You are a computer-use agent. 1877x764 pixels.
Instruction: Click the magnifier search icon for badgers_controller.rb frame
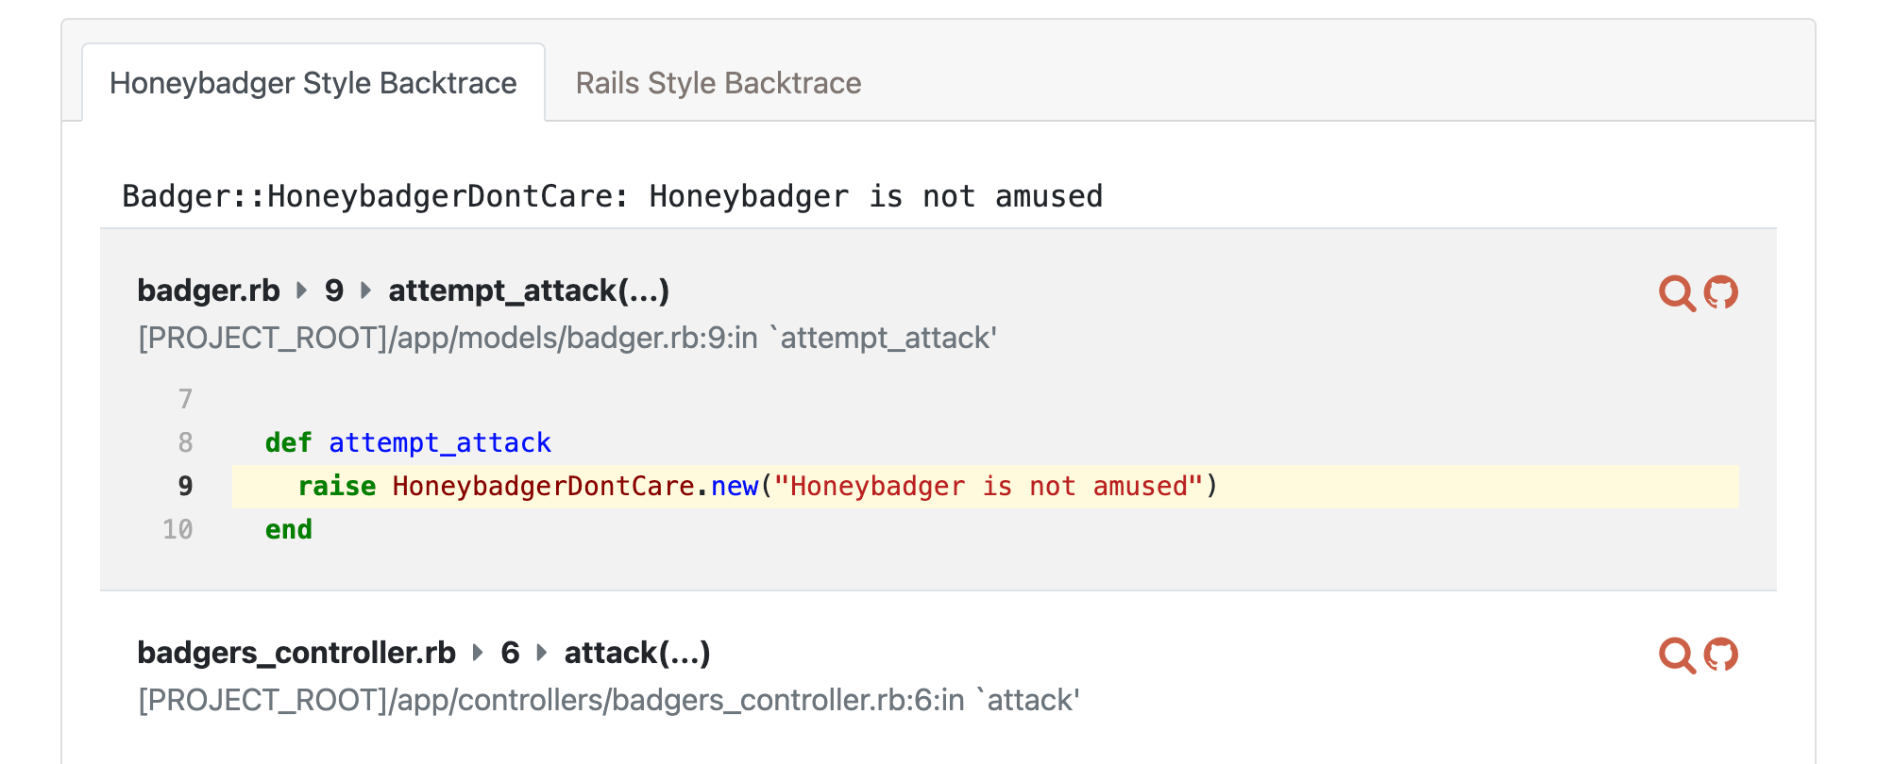point(1676,656)
